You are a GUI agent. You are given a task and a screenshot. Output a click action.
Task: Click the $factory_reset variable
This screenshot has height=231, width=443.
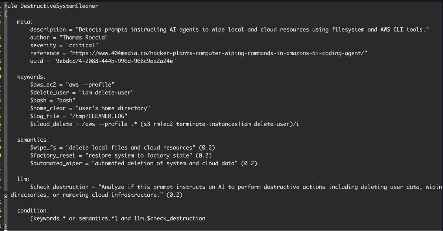pos(53,156)
